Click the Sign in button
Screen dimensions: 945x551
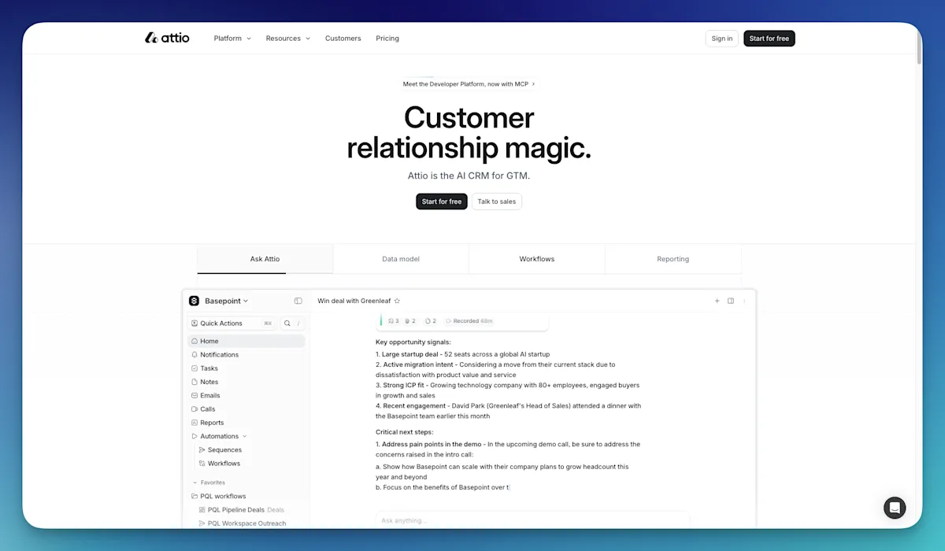(722, 39)
